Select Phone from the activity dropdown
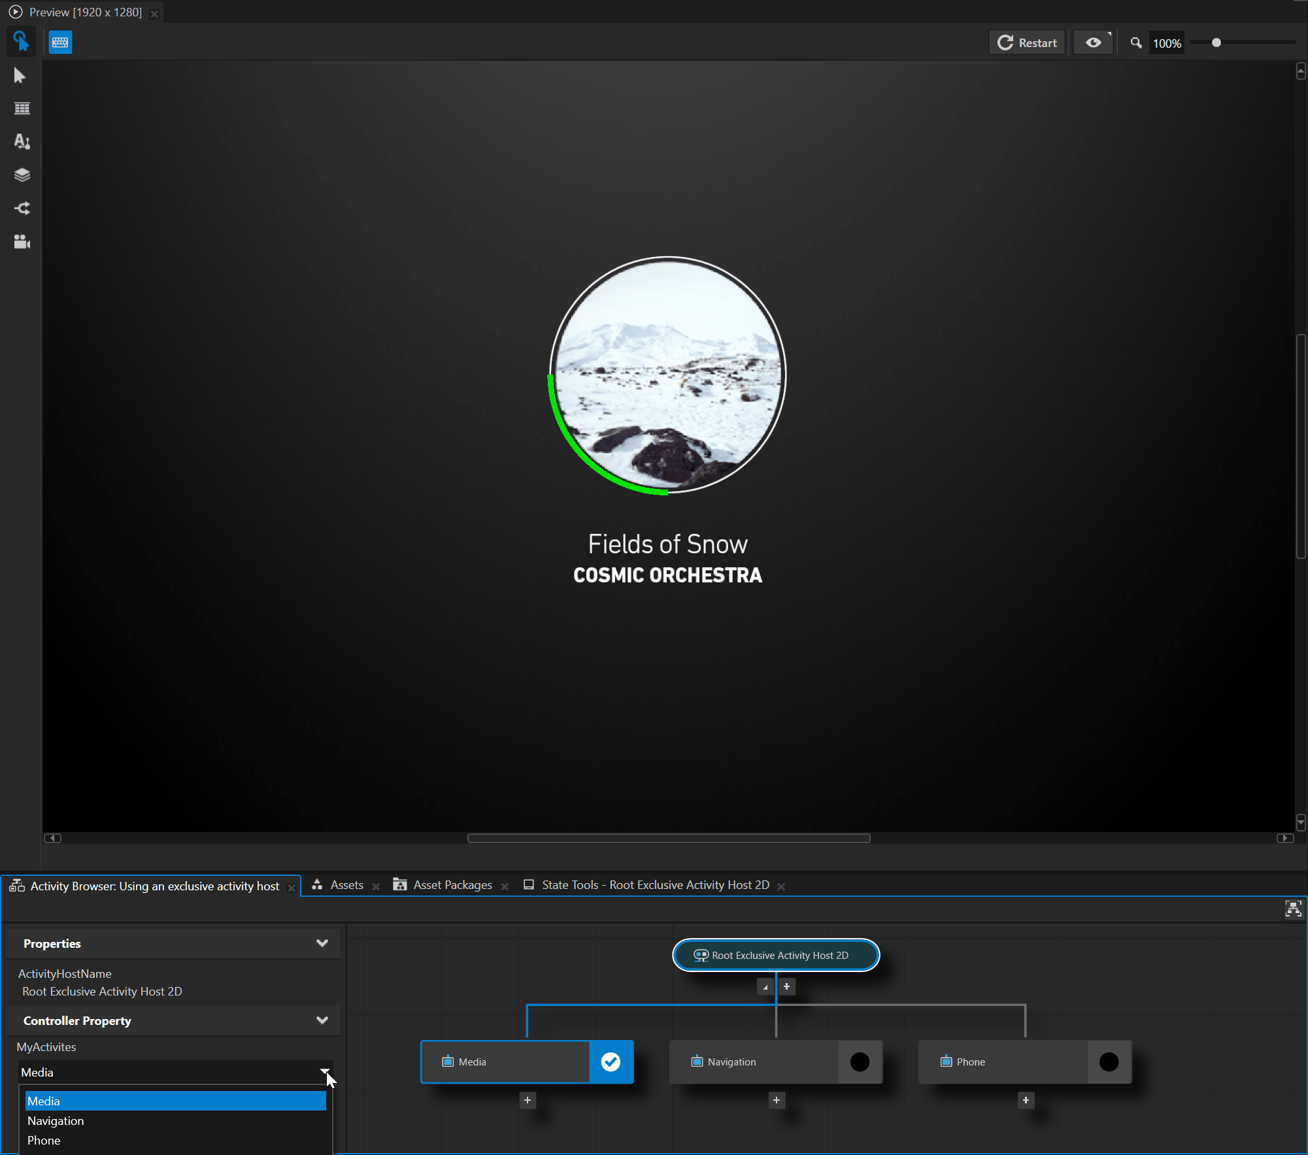The width and height of the screenshot is (1308, 1155). [44, 1139]
